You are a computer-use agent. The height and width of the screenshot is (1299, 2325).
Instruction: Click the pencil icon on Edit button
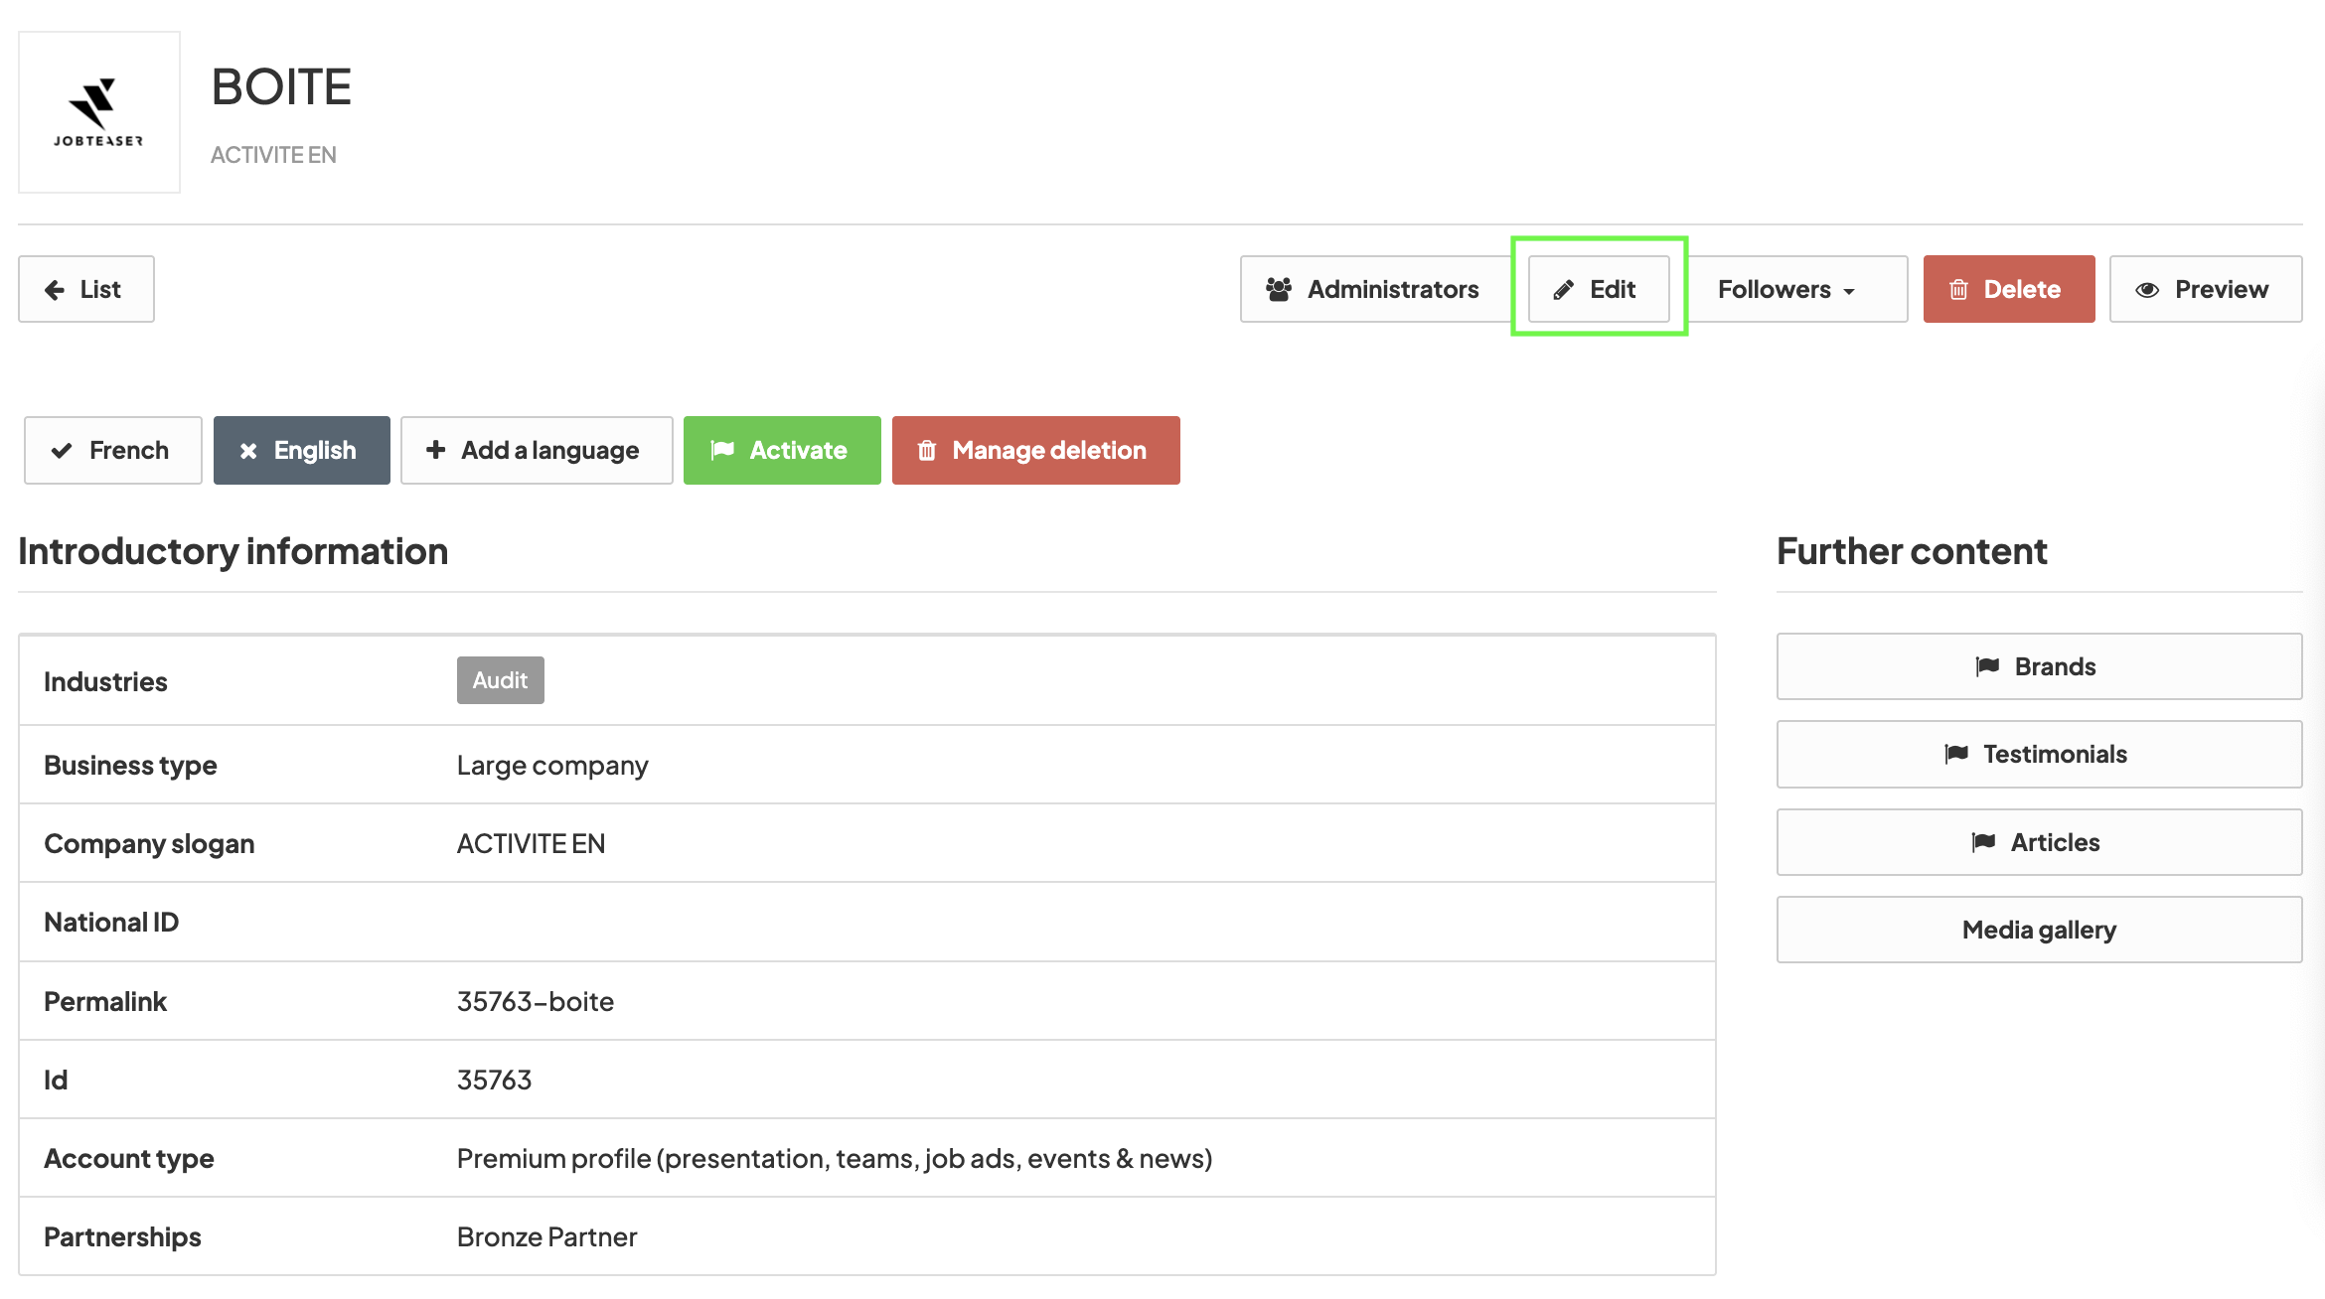tap(1564, 290)
